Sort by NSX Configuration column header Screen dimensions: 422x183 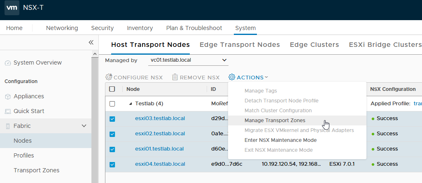pyautogui.click(x=393, y=89)
